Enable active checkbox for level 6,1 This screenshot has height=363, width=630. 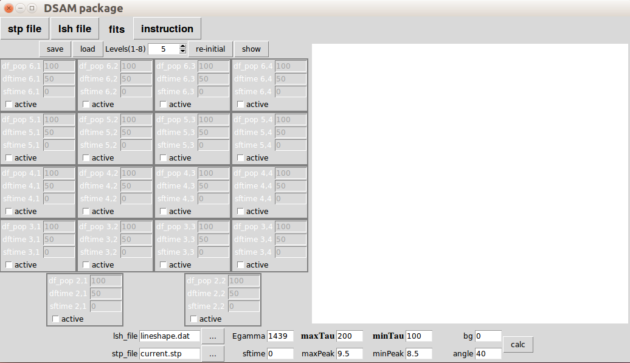9,105
